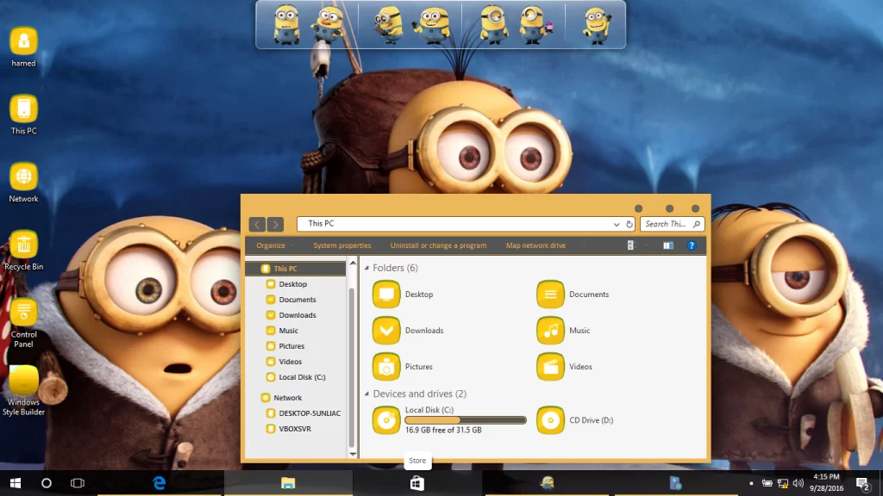The width and height of the screenshot is (883, 496).
Task: Select the Music folder icon in main pane
Action: click(550, 331)
